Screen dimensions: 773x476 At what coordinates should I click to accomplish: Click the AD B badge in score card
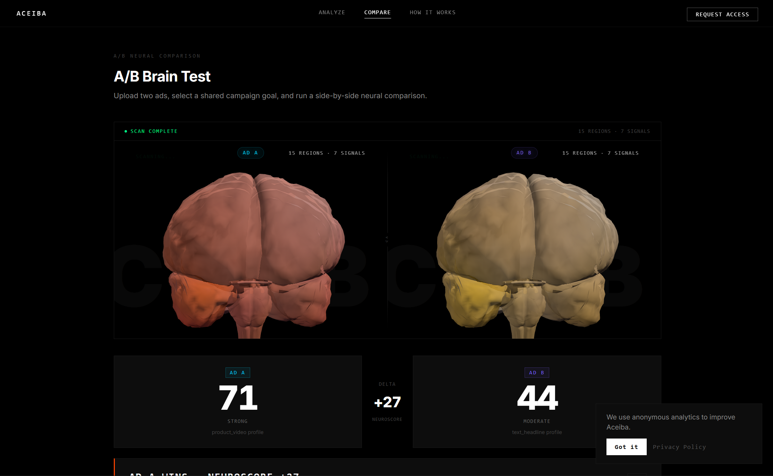pyautogui.click(x=536, y=373)
